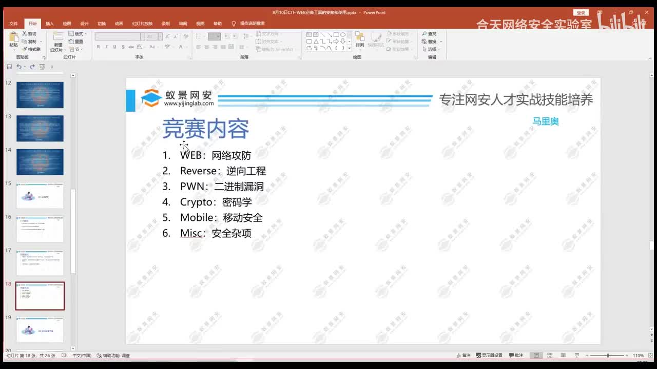Viewport: 657px width, 369px height.
Task: Click the clear formatting icon
Action: [185, 36]
